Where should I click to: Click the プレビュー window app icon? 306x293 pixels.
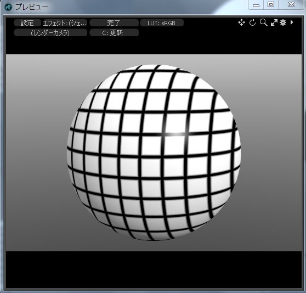pyautogui.click(x=8, y=7)
